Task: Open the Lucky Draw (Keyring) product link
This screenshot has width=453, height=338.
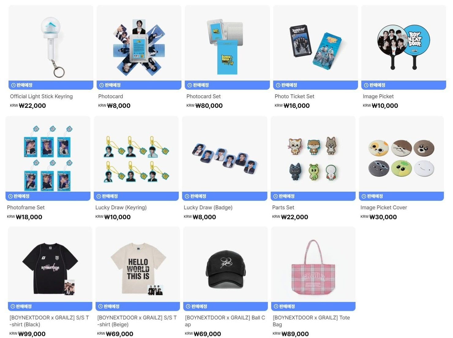Action: click(121, 208)
